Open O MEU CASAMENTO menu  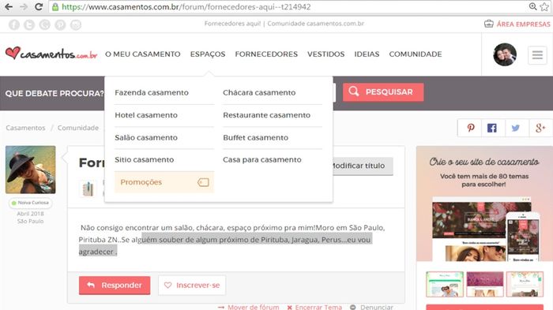click(x=142, y=54)
